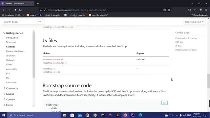This screenshot has height=118, width=210.
Task: Open the Firefox hamburger menu
Action: [x=206, y=10]
